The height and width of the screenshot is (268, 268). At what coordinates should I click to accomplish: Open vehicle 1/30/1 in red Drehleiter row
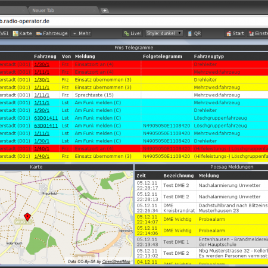click(x=42, y=64)
